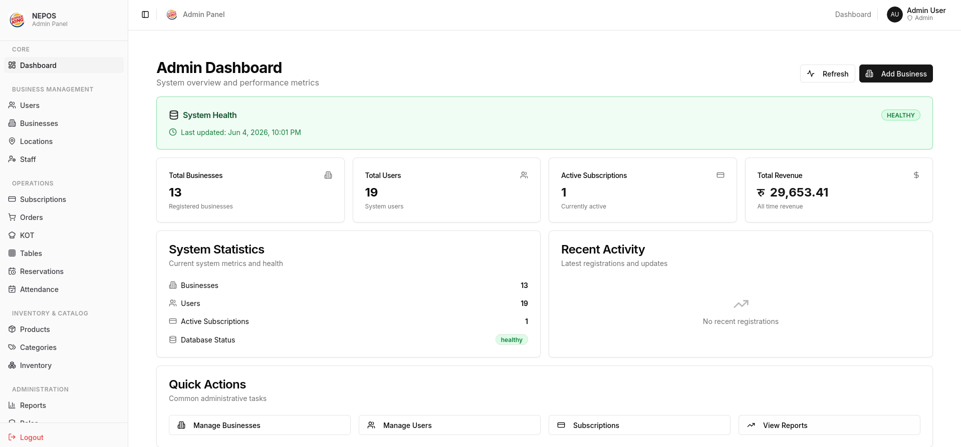The width and height of the screenshot is (961, 447).
Task: Click the Manage Businesses quick action
Action: tap(260, 425)
